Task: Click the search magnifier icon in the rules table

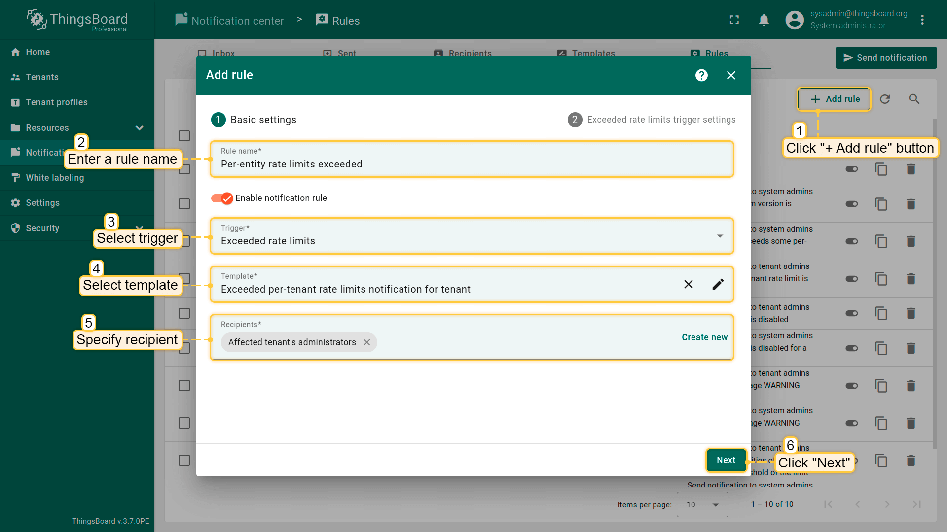Action: point(914,99)
